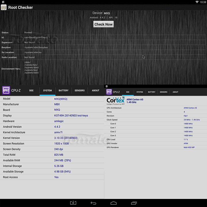Image resolution: width=207 pixels, height=207 pixels.
Task: Tap the Android back navigation button
Action: (93, 203)
